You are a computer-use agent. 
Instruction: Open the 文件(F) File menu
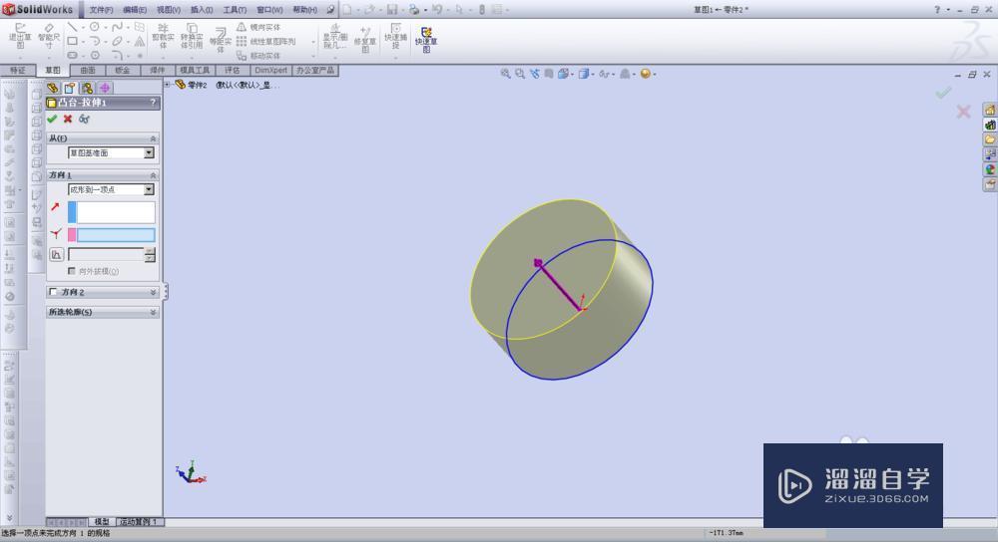pyautogui.click(x=101, y=10)
